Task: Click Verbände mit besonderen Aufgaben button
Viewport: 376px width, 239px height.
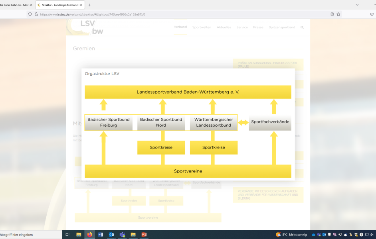Action: [x=268, y=195]
